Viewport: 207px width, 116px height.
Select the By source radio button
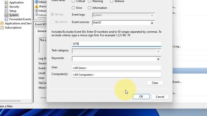point(52,22)
